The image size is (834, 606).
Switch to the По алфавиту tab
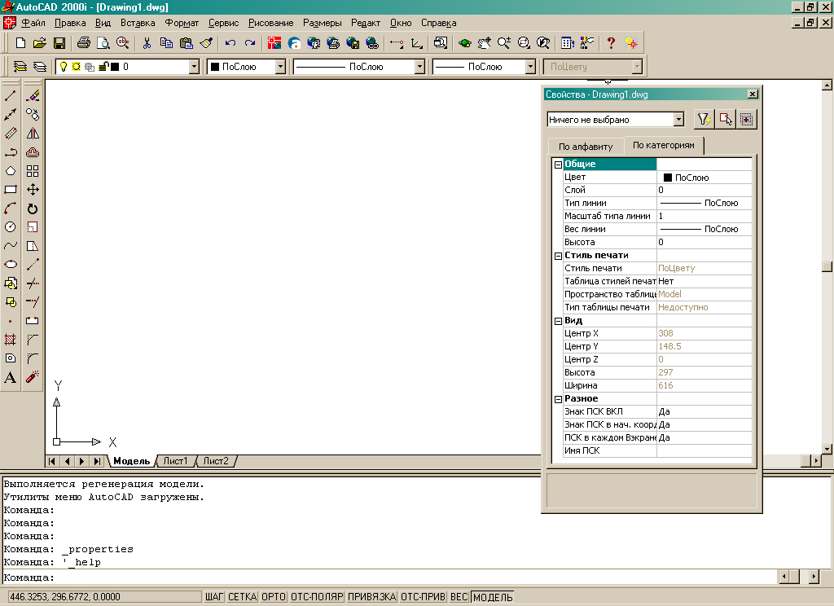pos(586,147)
